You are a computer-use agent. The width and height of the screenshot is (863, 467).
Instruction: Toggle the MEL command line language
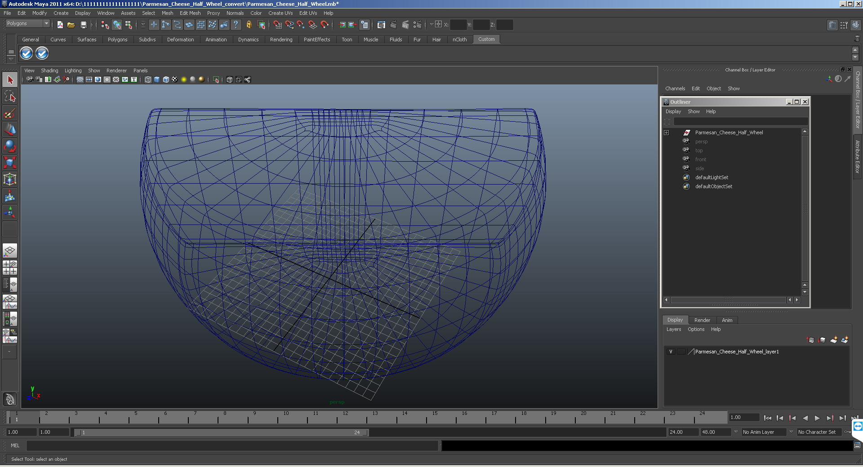pyautogui.click(x=15, y=445)
